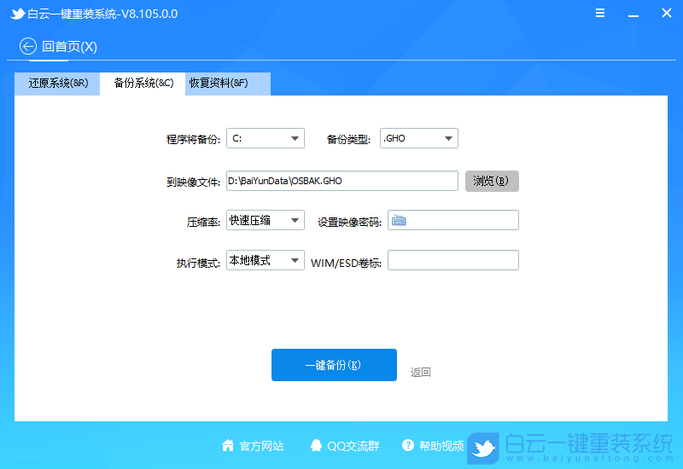This screenshot has width=683, height=469.
Task: Click the back arrow circle icon
Action: click(28, 46)
